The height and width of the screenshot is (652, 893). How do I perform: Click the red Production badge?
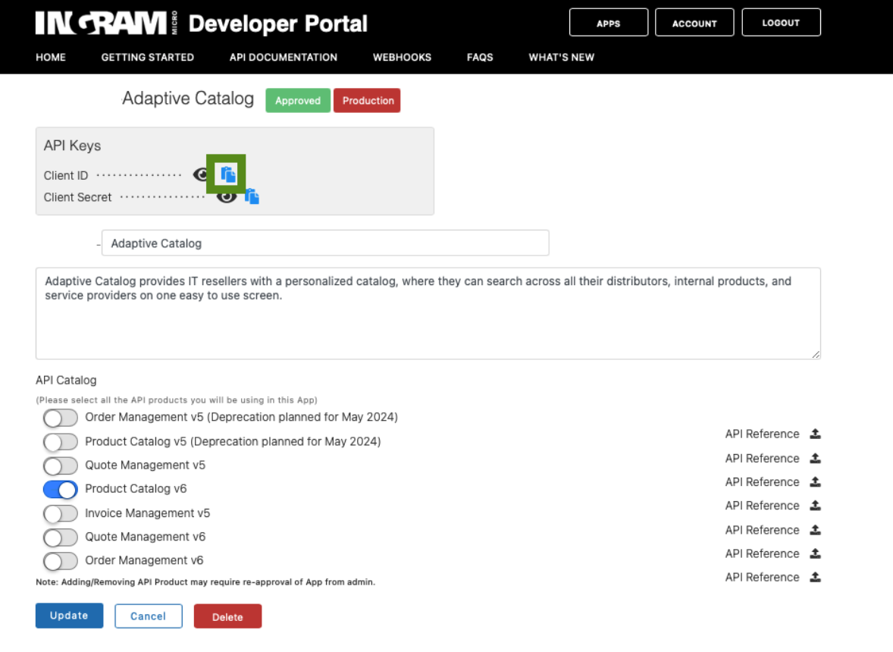(x=368, y=101)
